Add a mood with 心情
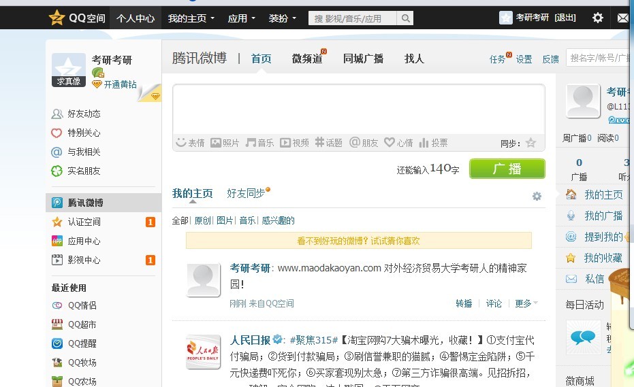 (x=398, y=143)
